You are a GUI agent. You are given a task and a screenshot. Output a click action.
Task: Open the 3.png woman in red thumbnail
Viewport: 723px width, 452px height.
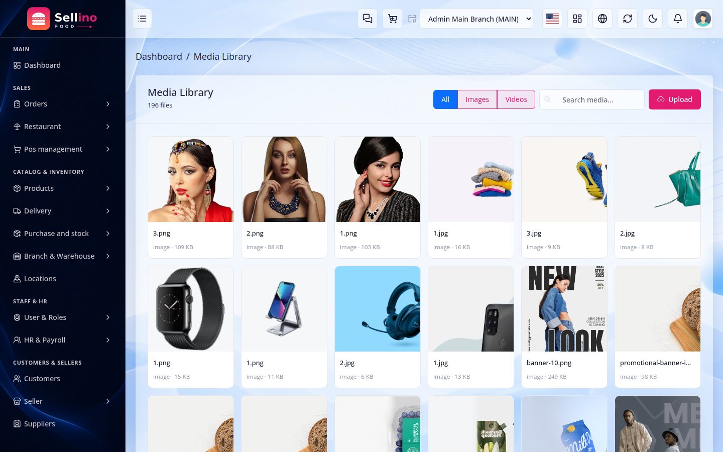point(191,179)
